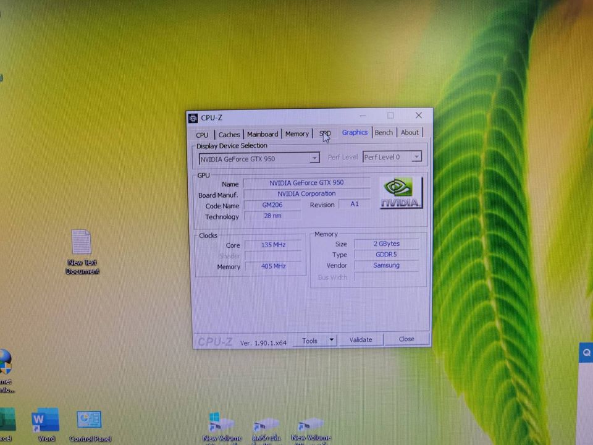Select the Graphics tab
The height and width of the screenshot is (445, 593).
coord(355,132)
